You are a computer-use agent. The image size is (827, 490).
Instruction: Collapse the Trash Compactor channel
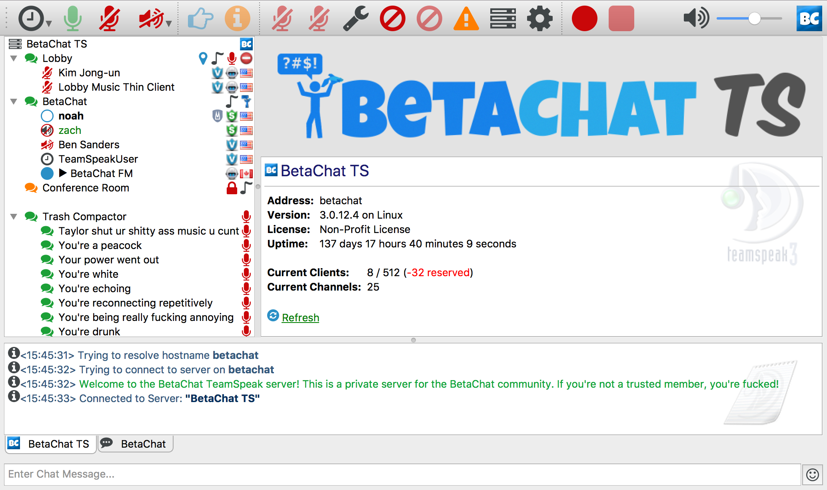(x=14, y=217)
